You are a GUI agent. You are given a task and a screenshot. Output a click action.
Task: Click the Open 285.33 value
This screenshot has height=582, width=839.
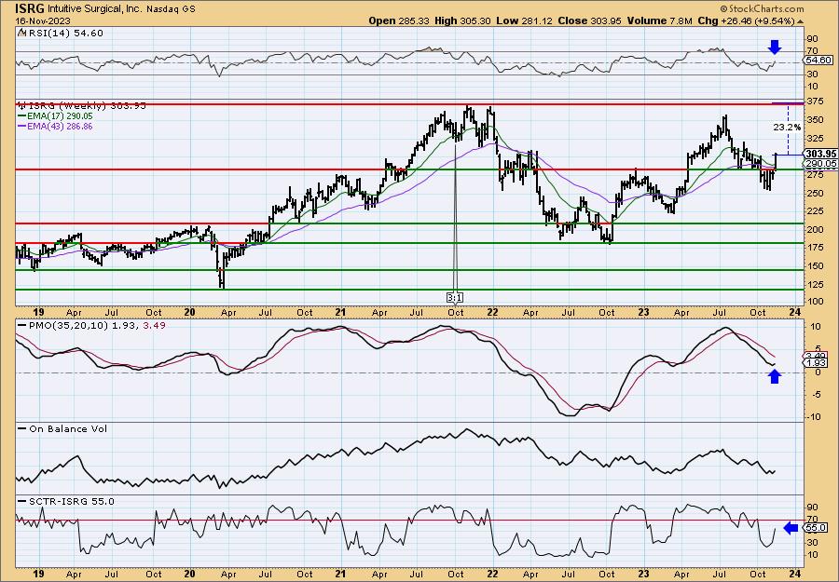tap(398, 20)
